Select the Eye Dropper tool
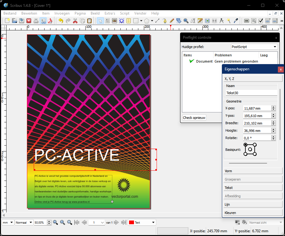285x236 pixels. [236, 21]
